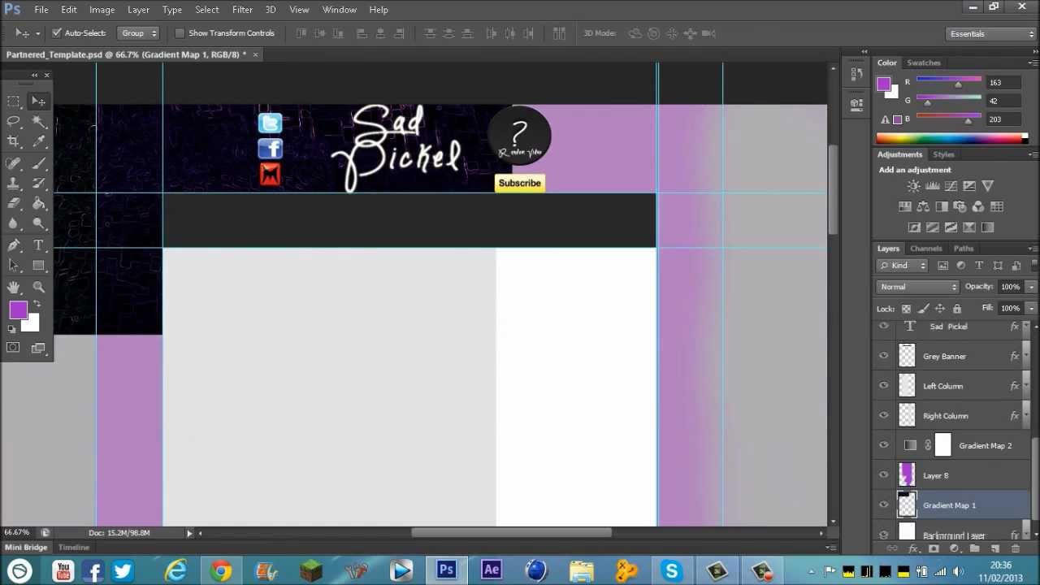Select the Eraser tool

(x=14, y=204)
